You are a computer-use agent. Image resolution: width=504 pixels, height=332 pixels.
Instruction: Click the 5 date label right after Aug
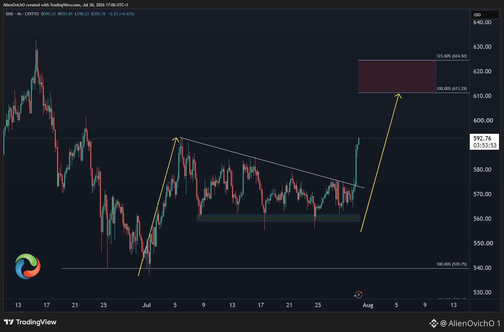[396, 305]
